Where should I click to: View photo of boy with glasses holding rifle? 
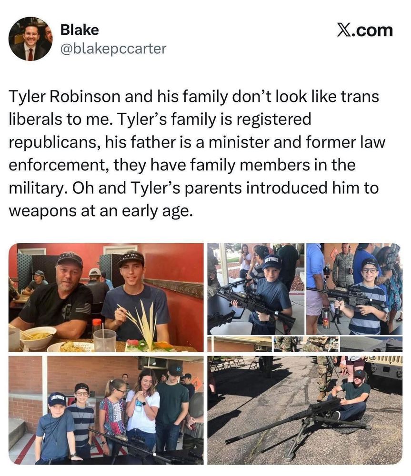click(x=354, y=289)
